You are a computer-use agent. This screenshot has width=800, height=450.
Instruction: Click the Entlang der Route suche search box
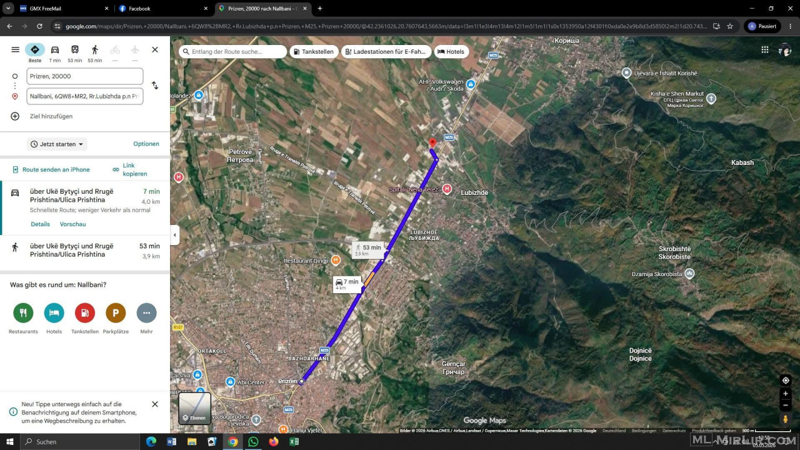(232, 51)
